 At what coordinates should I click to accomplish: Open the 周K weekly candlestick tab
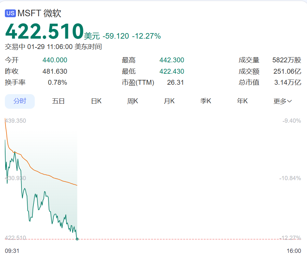click(x=133, y=101)
